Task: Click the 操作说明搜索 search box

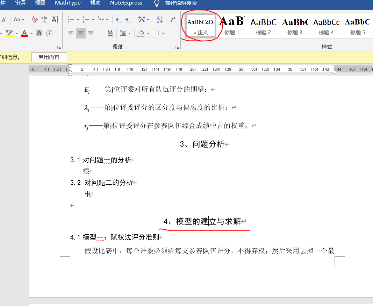Action: pyautogui.click(x=181, y=3)
